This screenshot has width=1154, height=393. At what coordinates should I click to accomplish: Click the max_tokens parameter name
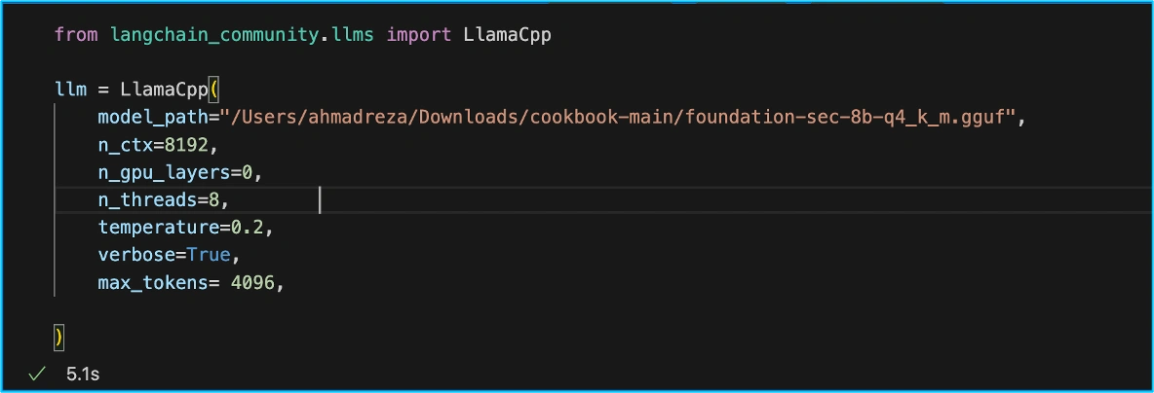point(153,283)
